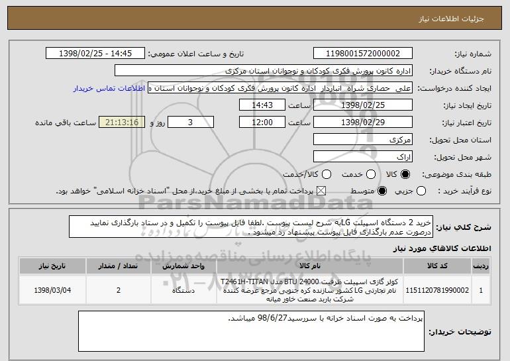Click the unit cell دستگاه
510x361 pixels.
pyautogui.click(x=183, y=290)
